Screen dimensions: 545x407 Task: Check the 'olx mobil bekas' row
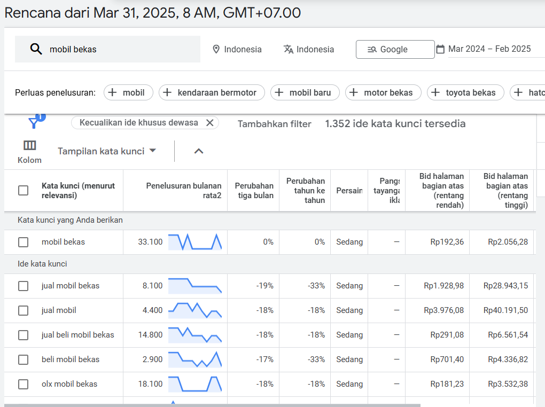click(x=24, y=384)
